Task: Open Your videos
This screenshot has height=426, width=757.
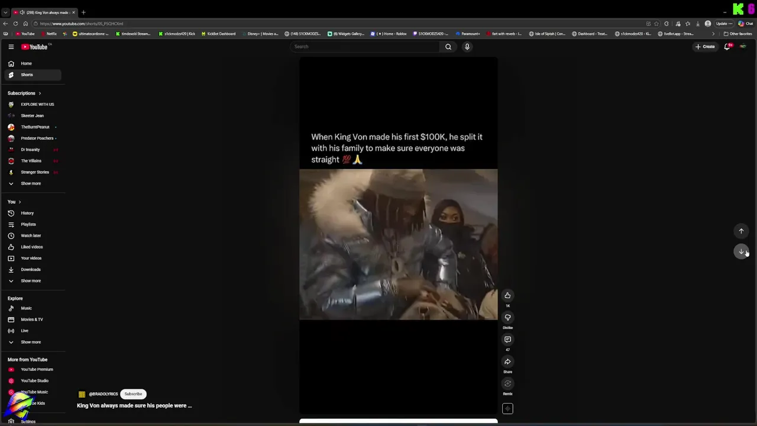Action: (x=33, y=258)
